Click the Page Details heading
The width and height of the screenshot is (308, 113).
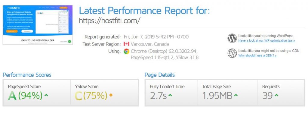click(x=159, y=75)
